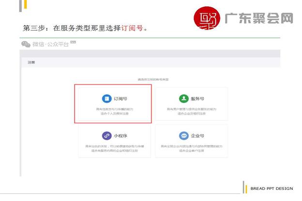Choose the 小程序 account type label
This screenshot has height=201, width=302.
pos(120,136)
